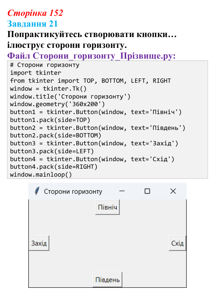
Task: Click the comment line '# Сторони горизонту'
Action: point(45,65)
